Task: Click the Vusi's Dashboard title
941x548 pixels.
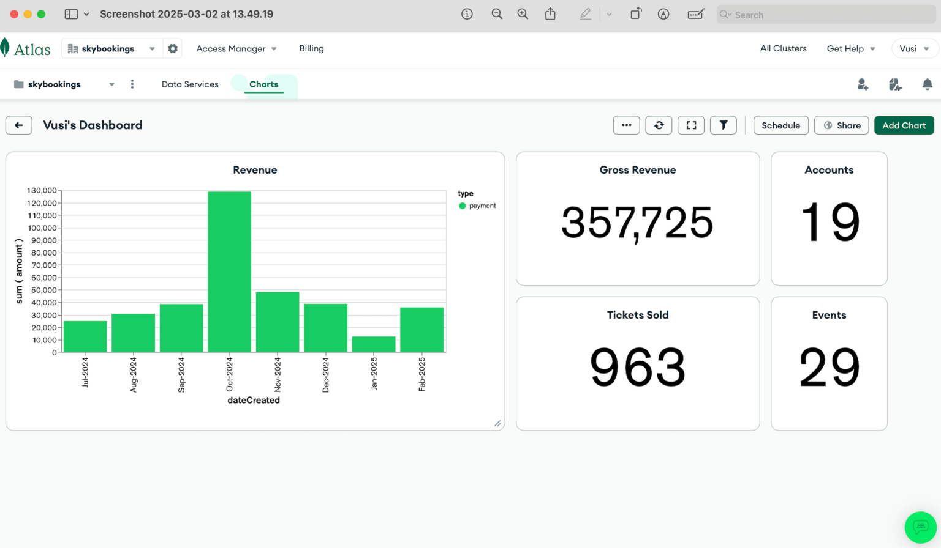Action: coord(93,125)
